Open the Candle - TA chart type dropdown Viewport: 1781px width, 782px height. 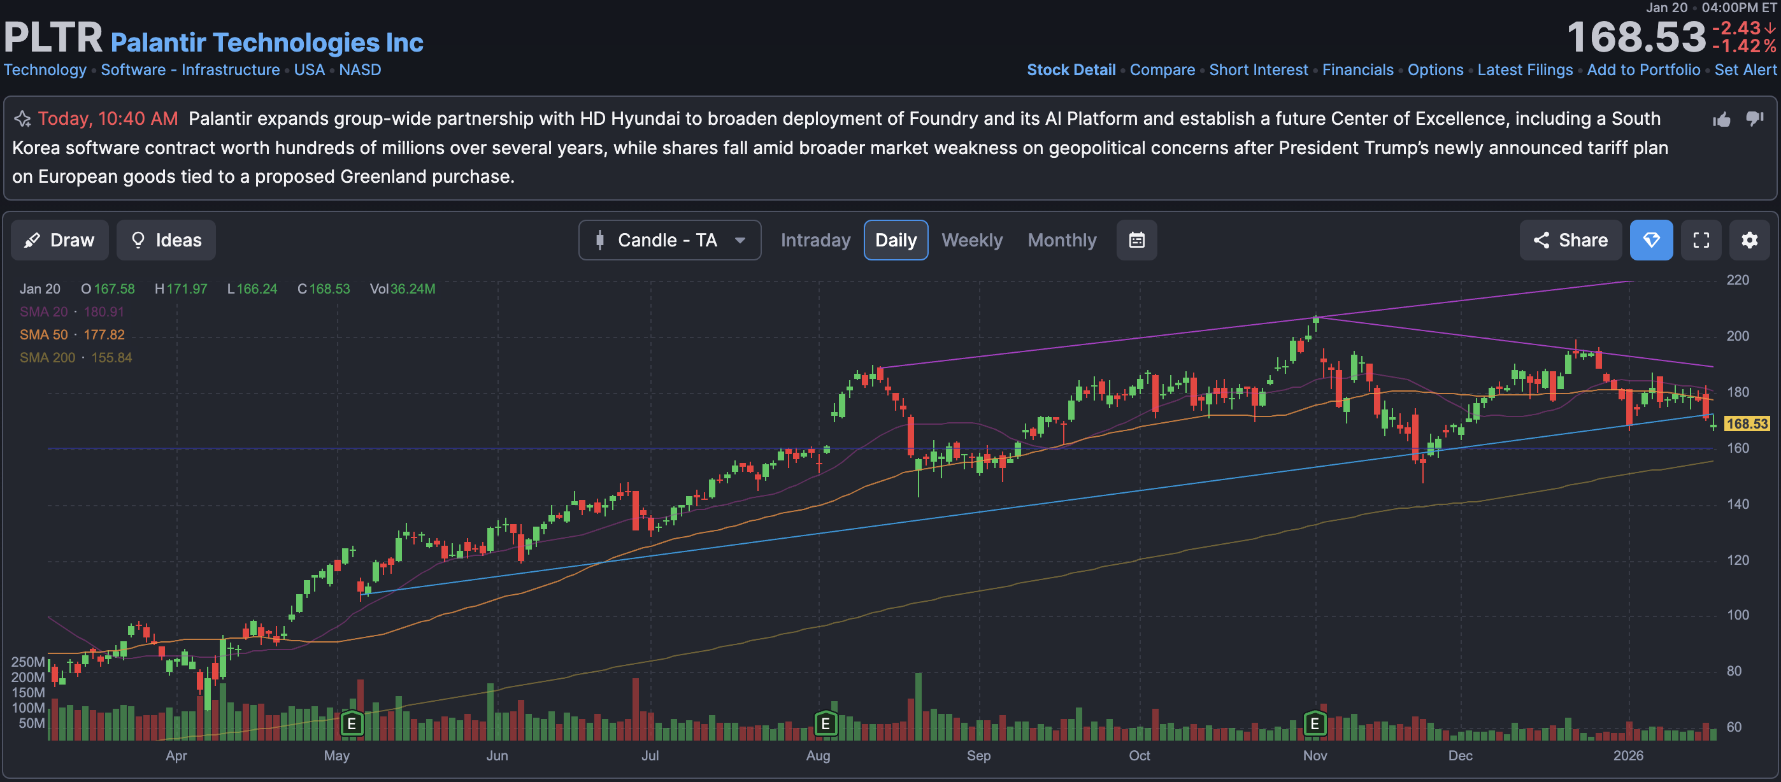(669, 240)
